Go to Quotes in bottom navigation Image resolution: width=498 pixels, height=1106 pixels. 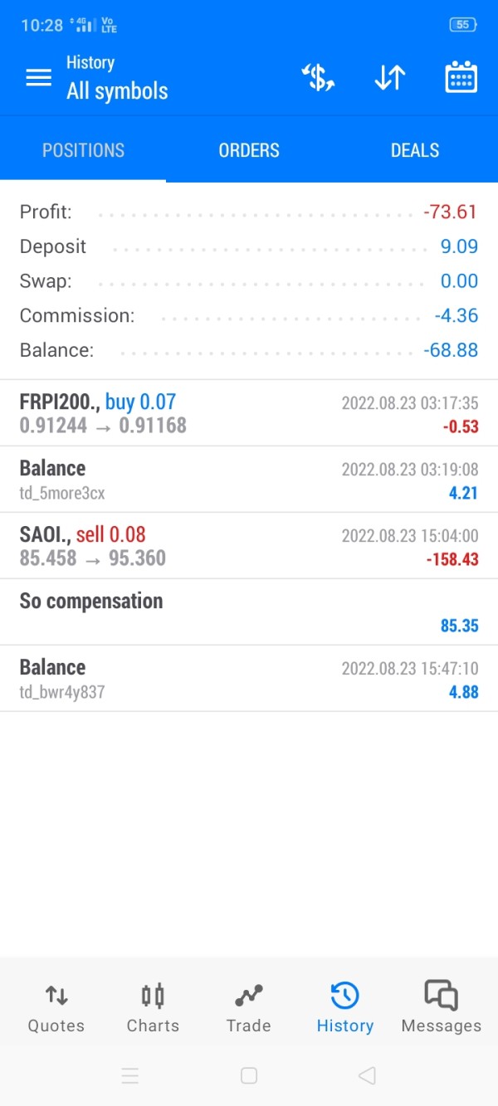(56, 1007)
